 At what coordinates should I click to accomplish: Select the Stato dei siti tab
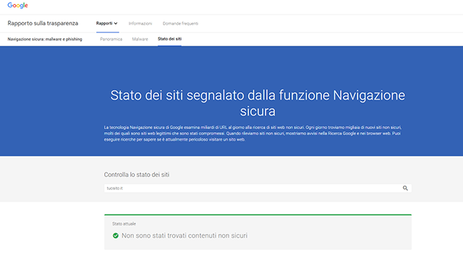pos(169,39)
